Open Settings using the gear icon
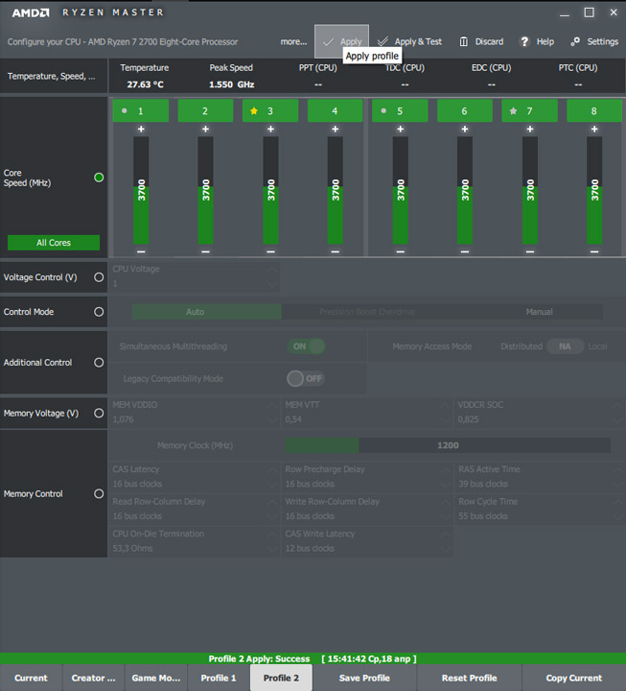The height and width of the screenshot is (691, 626). (575, 41)
